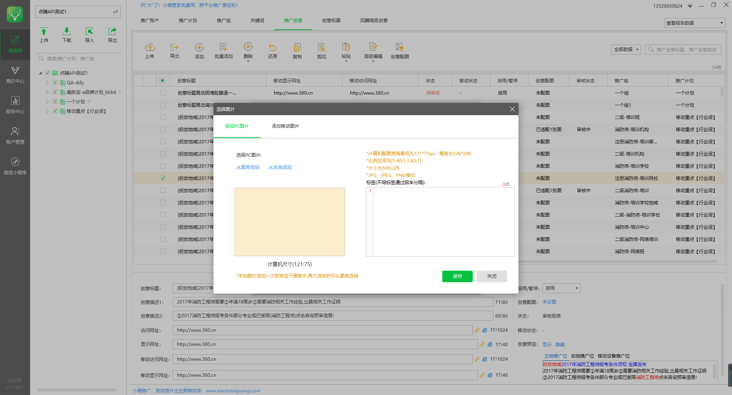
Task: Expand the QA-ddy tree node
Action: (x=48, y=82)
